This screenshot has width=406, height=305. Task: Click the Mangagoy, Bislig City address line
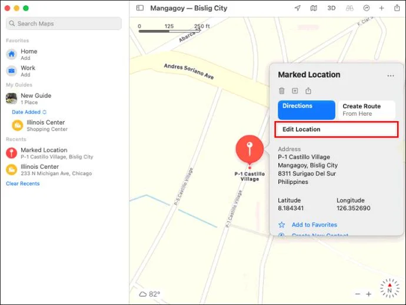pyautogui.click(x=308, y=165)
